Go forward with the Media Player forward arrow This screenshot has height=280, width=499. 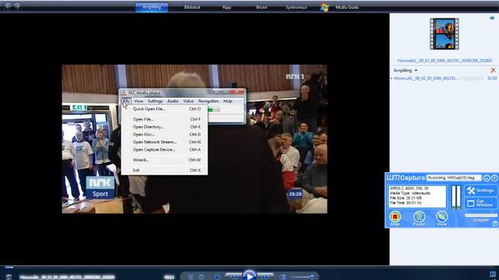coord(17,6)
